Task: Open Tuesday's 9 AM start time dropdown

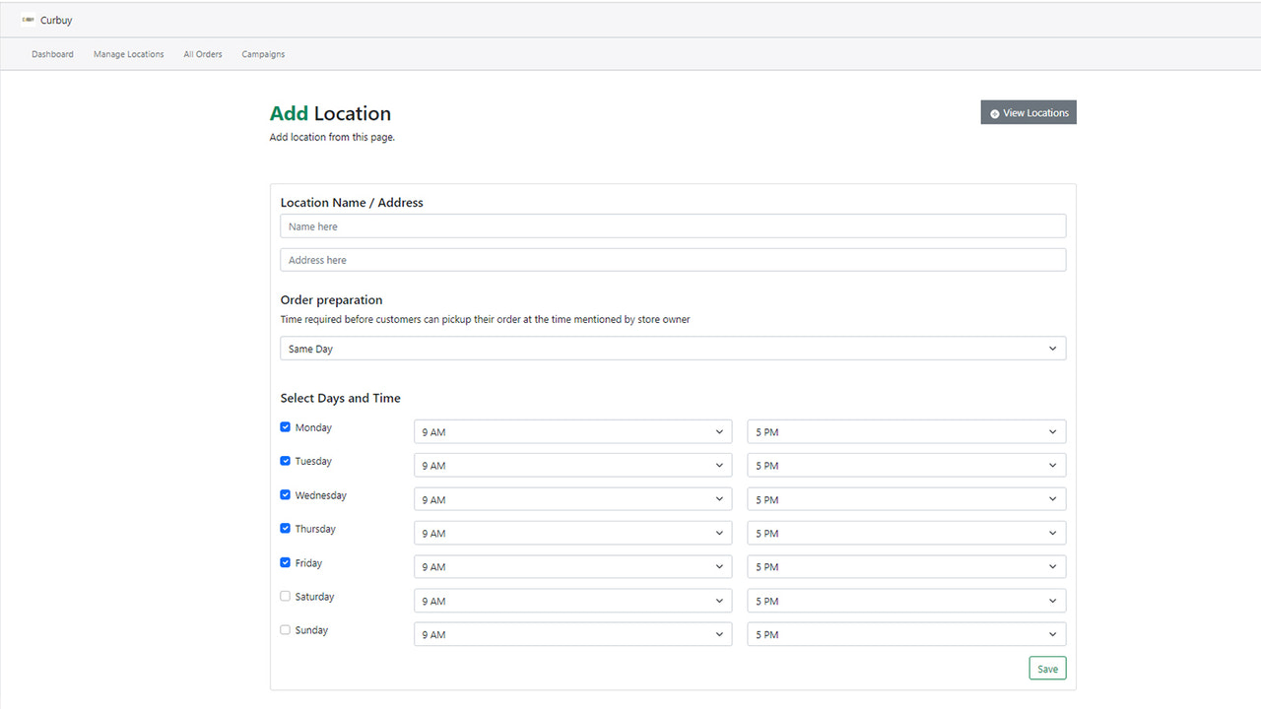Action: (x=573, y=466)
